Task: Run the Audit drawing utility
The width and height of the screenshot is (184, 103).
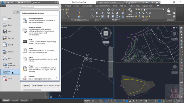Action: click(x=40, y=50)
